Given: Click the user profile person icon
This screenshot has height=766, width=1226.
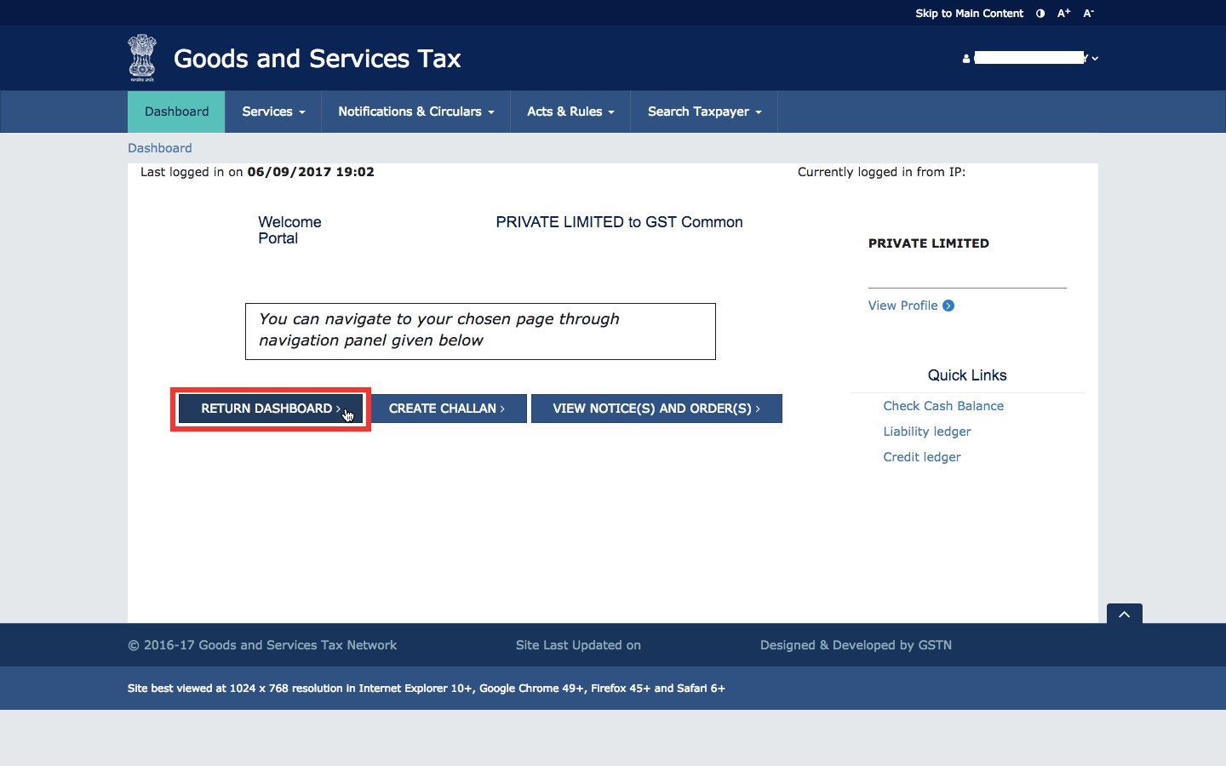Looking at the screenshot, I should [x=965, y=58].
